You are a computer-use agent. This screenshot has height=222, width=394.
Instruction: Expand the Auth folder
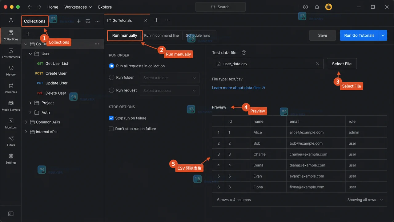(x=30, y=113)
